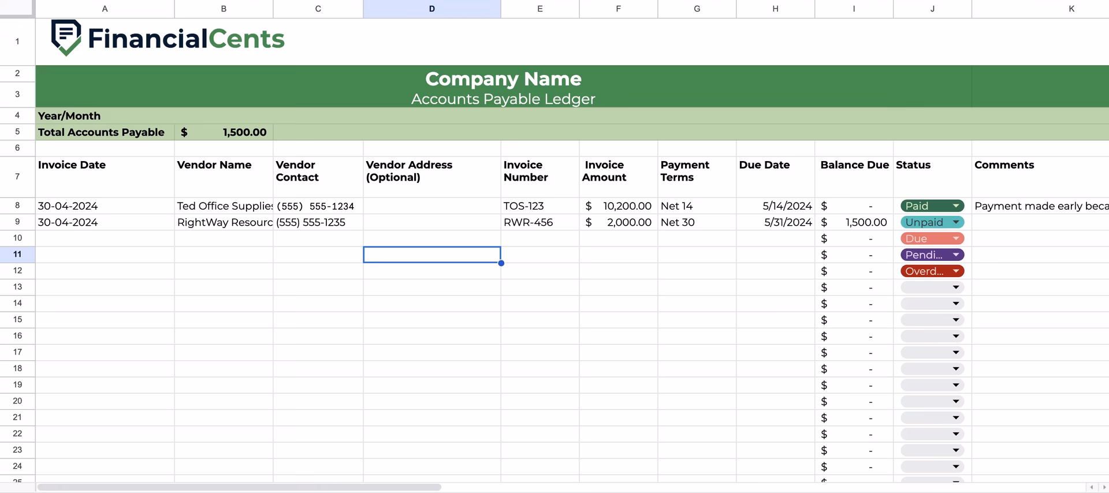Click the Company Name title cell
Viewport: 1109px width, 493px height.
point(503,79)
